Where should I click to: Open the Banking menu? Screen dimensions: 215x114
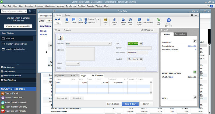(81, 6)
